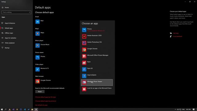Open taskbar clock
197x111 pixels.
188,109
